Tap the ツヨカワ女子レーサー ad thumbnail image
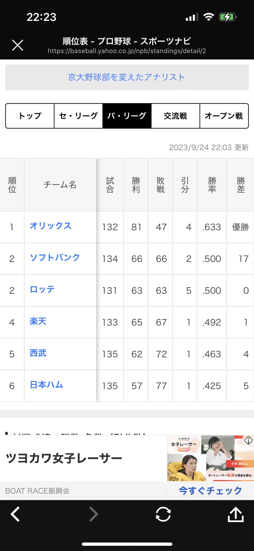The image size is (254, 551). [x=211, y=458]
